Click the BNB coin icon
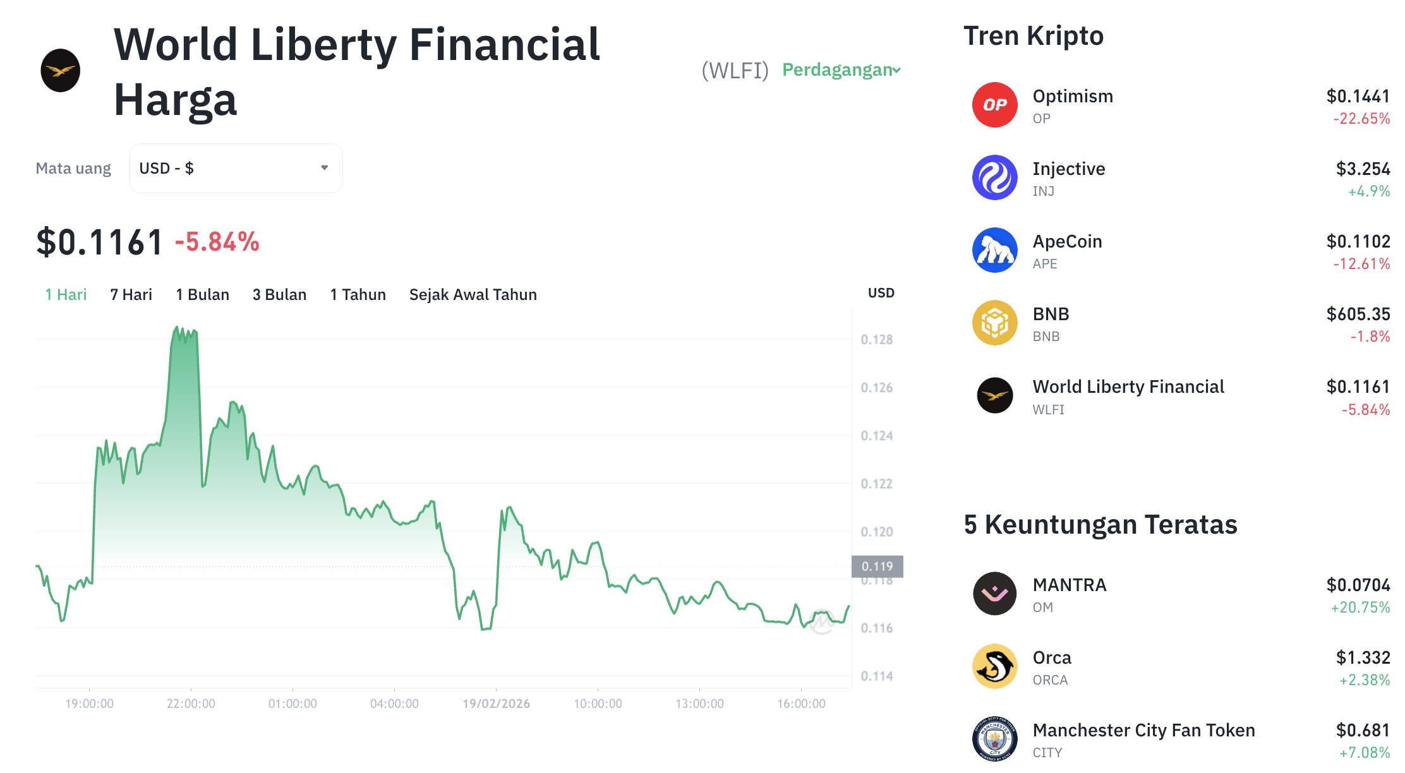 click(994, 323)
